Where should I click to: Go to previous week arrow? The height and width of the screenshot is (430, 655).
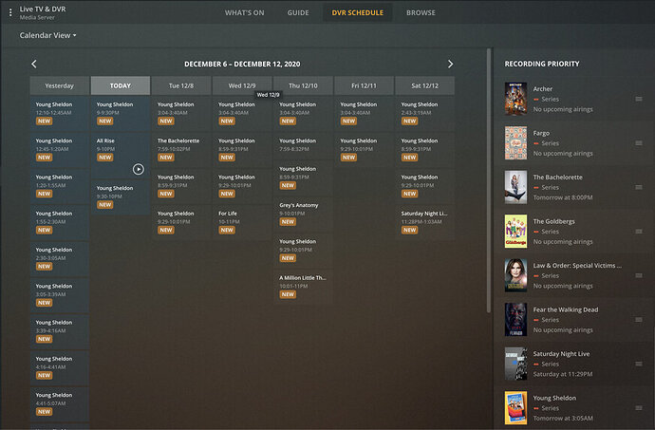pyautogui.click(x=34, y=64)
